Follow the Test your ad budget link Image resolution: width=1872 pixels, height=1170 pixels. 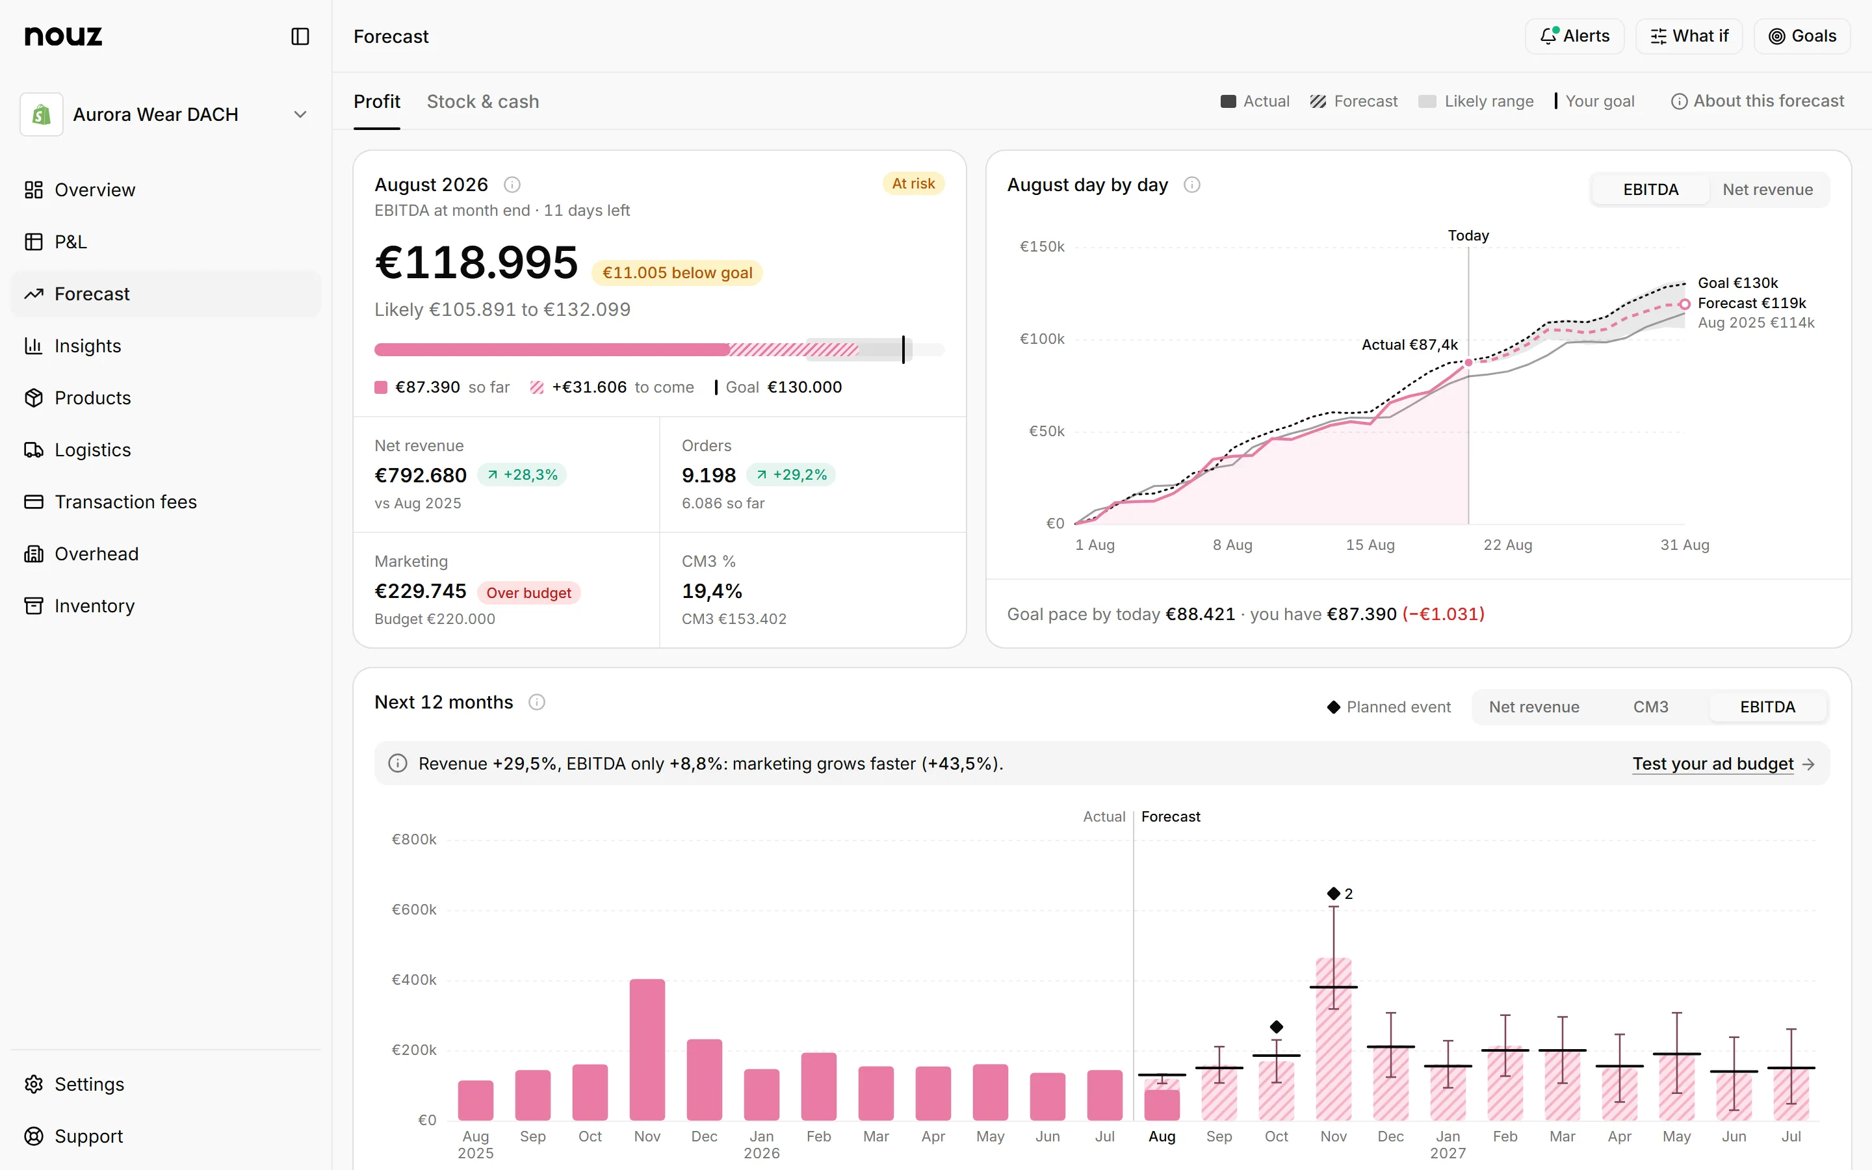[1724, 764]
